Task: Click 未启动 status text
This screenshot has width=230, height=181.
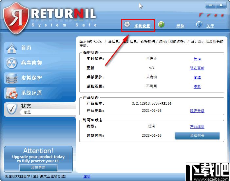Action: point(151,77)
